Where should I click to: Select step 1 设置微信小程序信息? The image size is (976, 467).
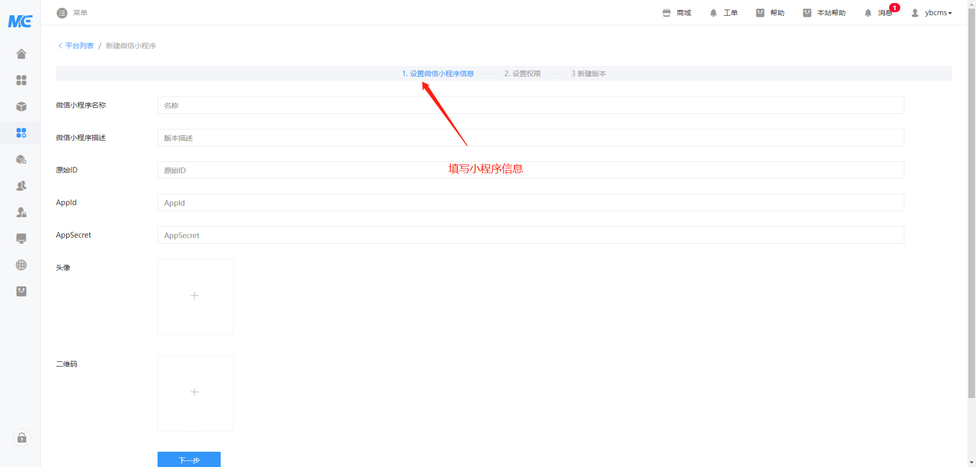pos(438,74)
